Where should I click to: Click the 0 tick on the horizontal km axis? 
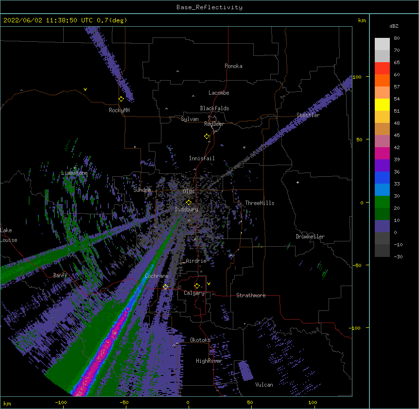click(188, 402)
